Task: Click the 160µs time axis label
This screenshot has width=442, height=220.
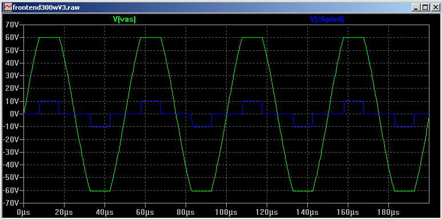Action: tap(348, 213)
